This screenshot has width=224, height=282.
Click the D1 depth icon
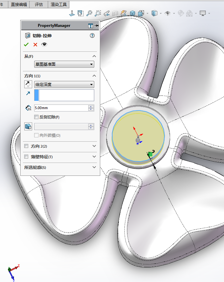29,108
